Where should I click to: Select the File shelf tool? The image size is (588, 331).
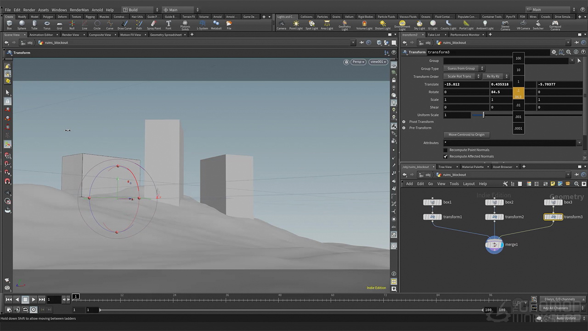(x=229, y=25)
